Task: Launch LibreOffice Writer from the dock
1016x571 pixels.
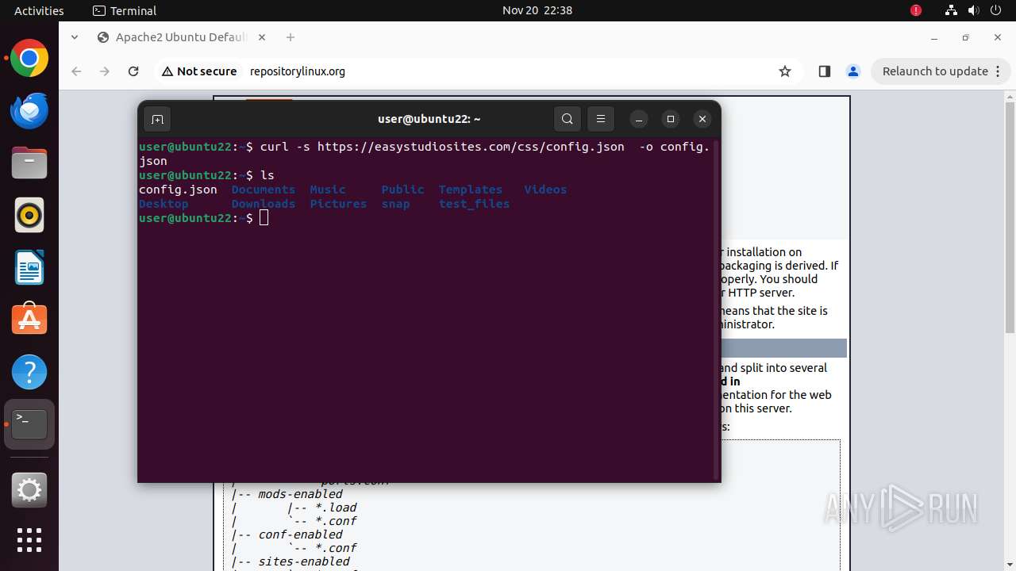Action: click(29, 267)
